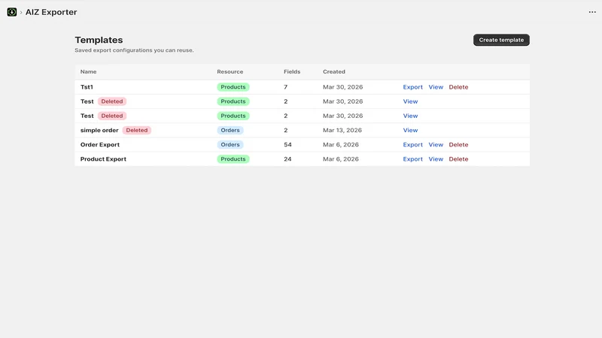This screenshot has height=338, width=602.
Task: Click the Mar 13, 2026 created date
Action: pyautogui.click(x=342, y=130)
